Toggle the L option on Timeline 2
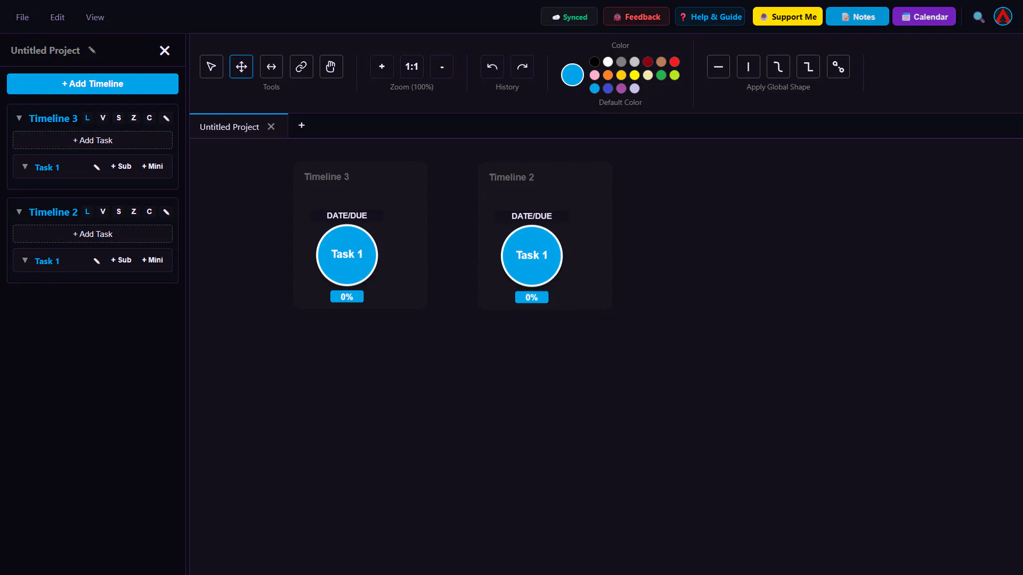The width and height of the screenshot is (1023, 575). [87, 211]
